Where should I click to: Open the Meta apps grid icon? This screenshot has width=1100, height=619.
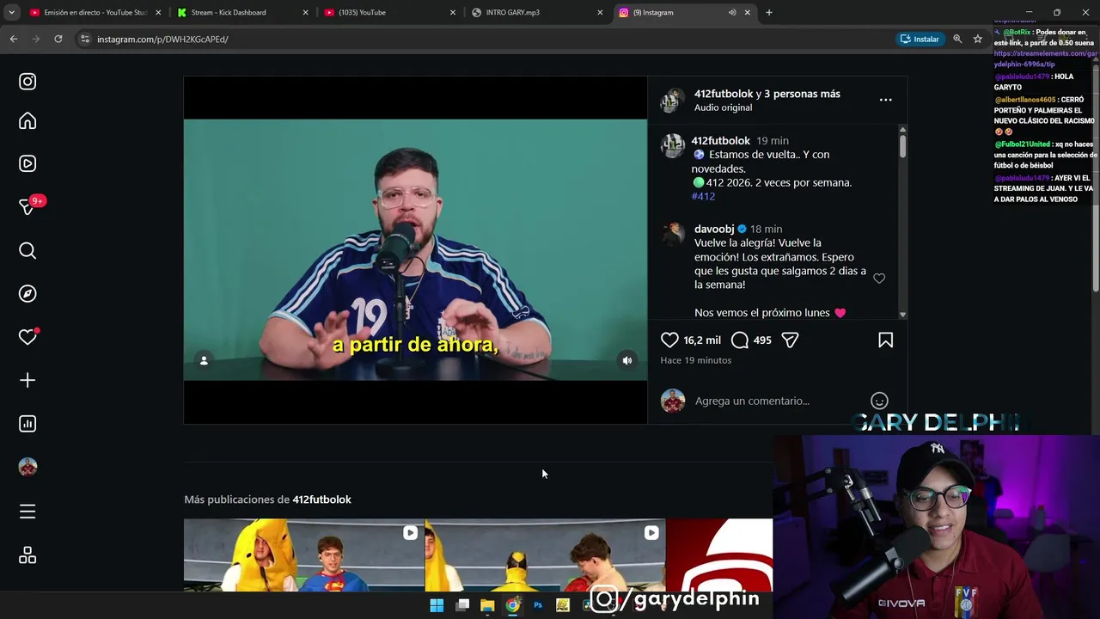(27, 555)
